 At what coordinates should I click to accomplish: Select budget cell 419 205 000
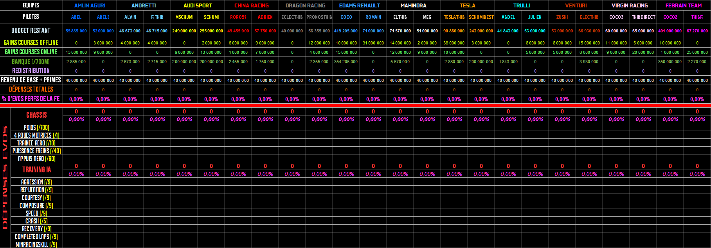(346, 31)
